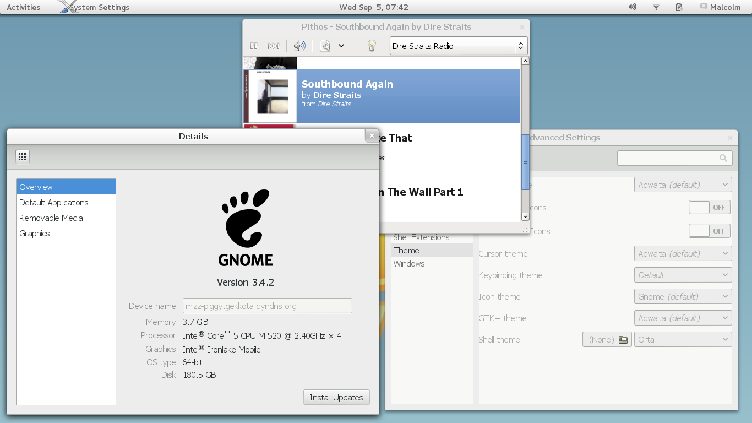Click the Advanced Settings search field
This screenshot has height=423, width=752.
point(675,158)
